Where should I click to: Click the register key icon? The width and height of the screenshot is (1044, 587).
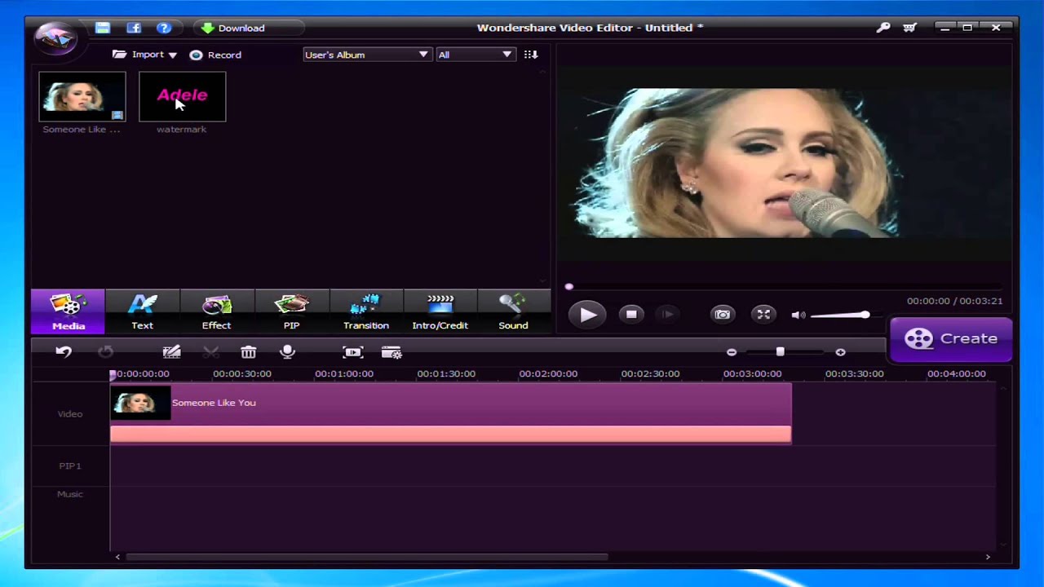point(883,28)
